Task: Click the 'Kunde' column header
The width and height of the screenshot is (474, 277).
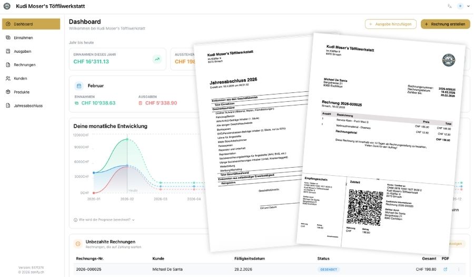Action: [x=158, y=259]
